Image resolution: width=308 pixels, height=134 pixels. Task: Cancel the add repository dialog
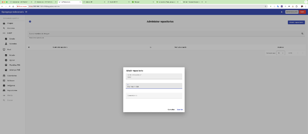click(x=171, y=110)
